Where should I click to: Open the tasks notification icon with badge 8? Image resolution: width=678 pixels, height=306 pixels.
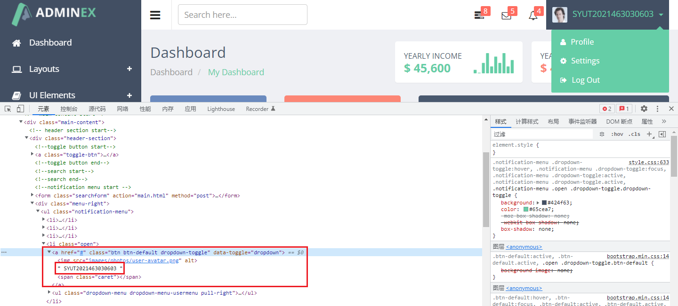tap(479, 15)
